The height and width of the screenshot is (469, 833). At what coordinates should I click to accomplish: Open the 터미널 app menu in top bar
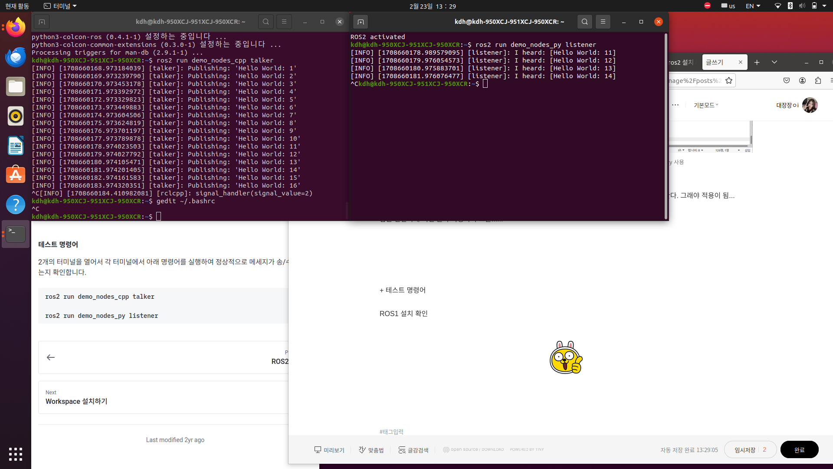pyautogui.click(x=60, y=6)
